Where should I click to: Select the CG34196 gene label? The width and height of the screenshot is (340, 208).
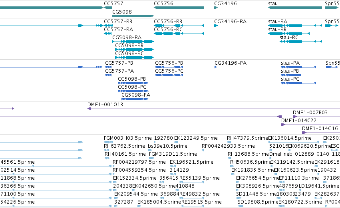point(225,4)
